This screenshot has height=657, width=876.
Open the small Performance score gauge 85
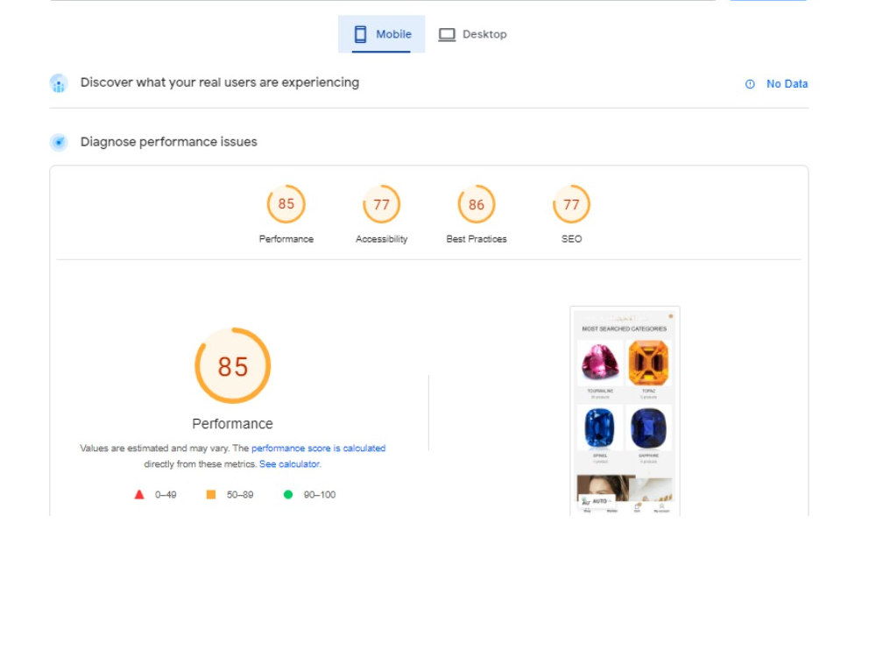click(286, 204)
